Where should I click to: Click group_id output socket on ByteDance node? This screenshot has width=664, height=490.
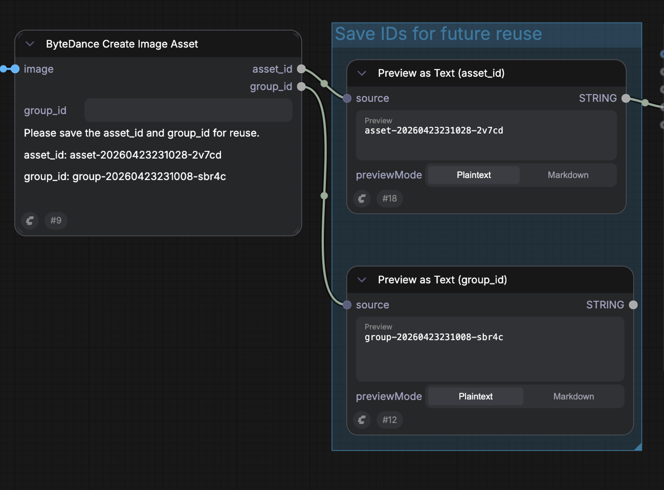point(301,87)
